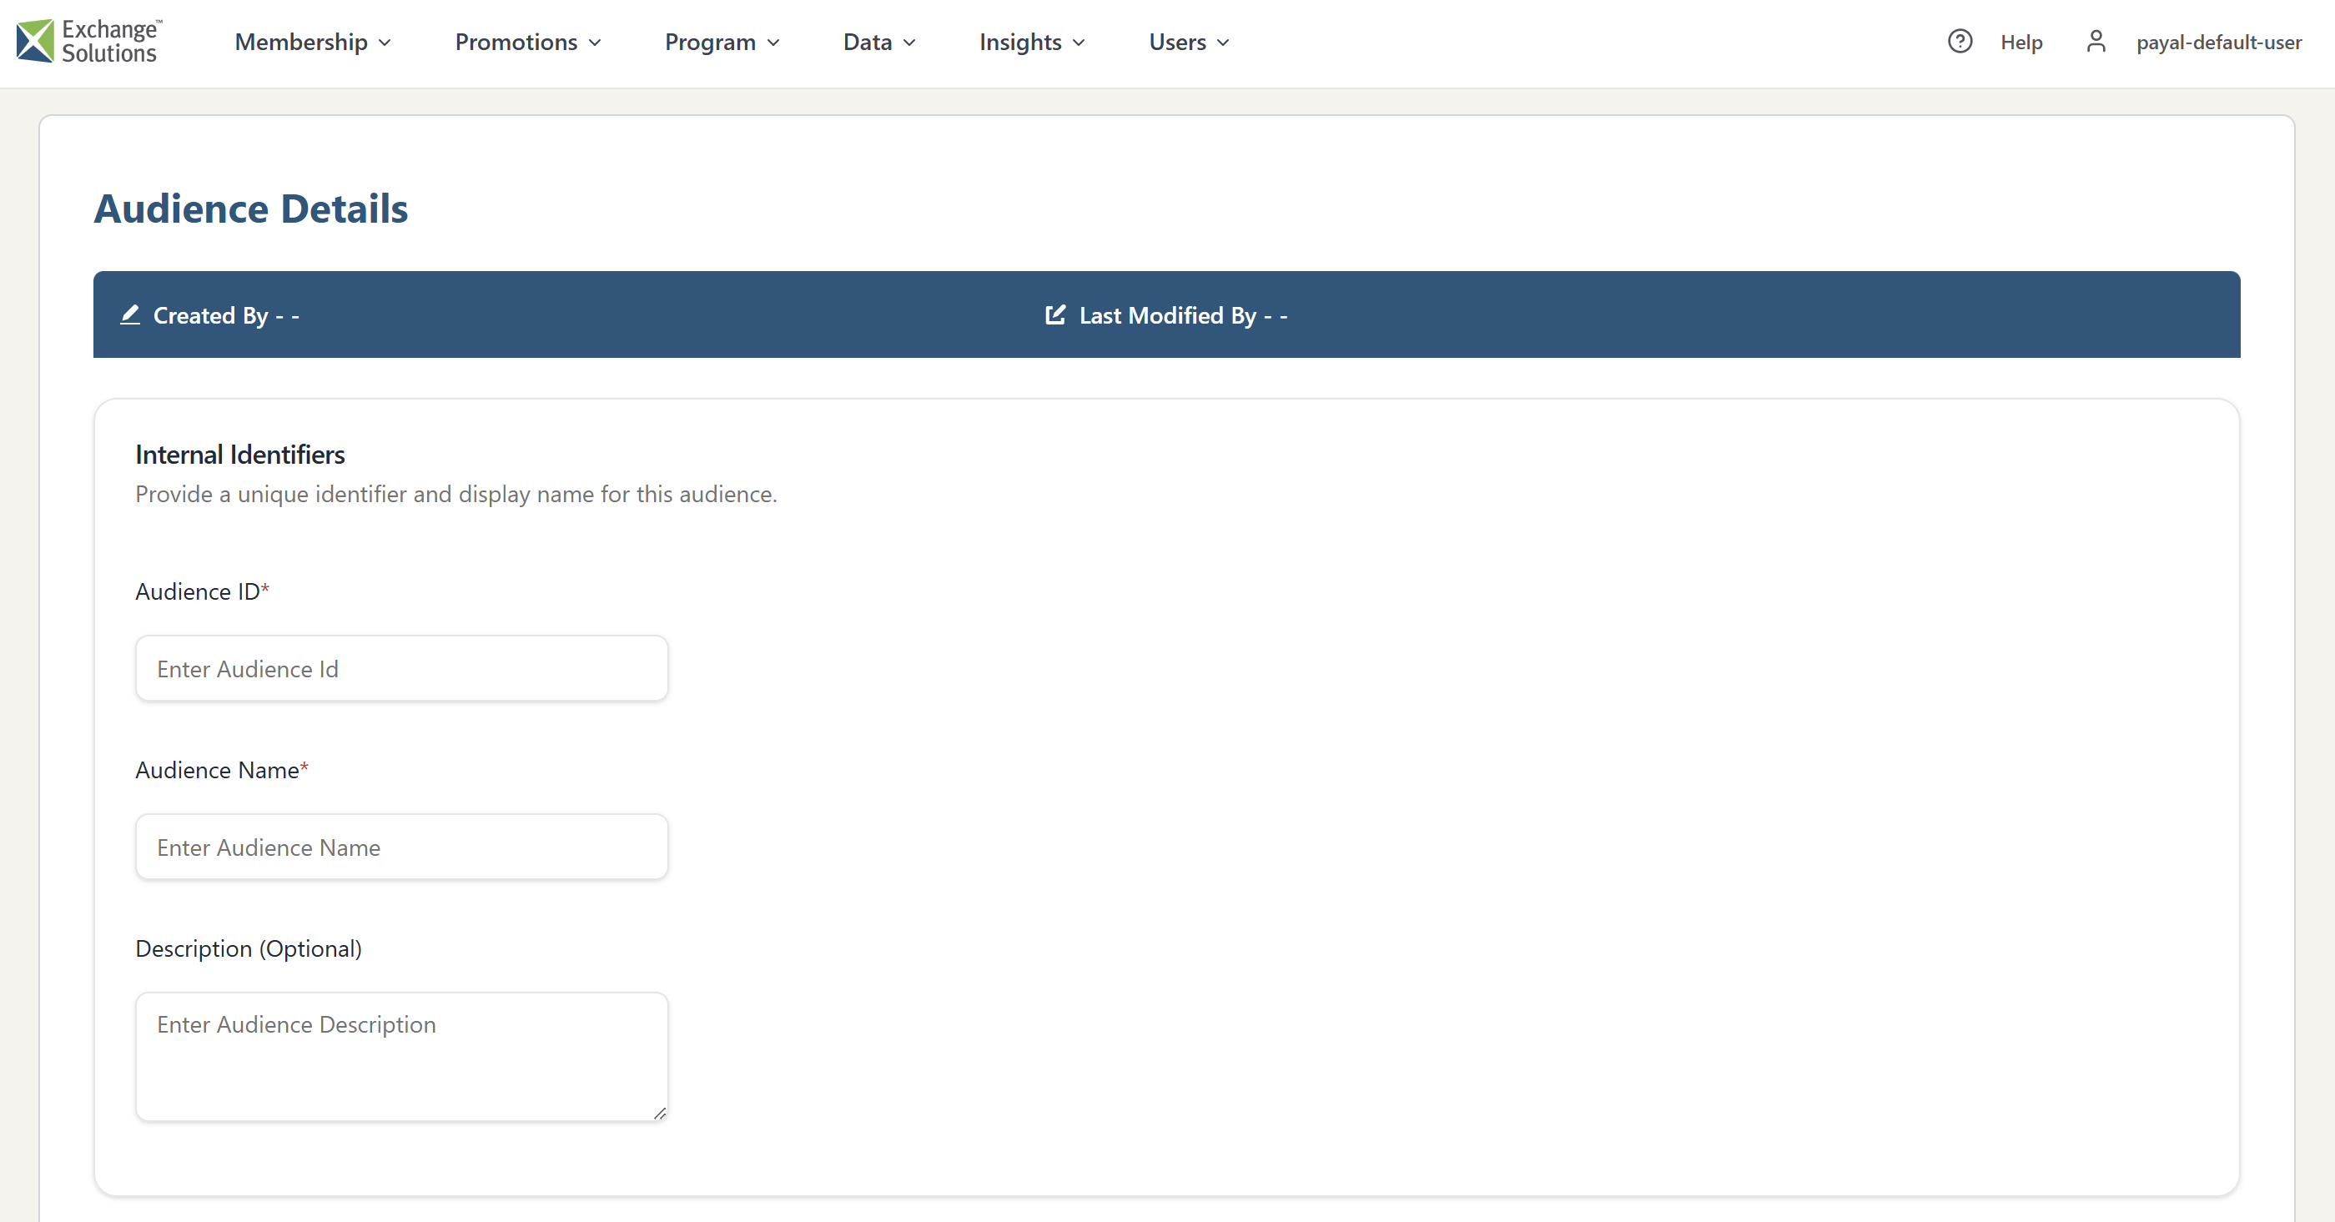The height and width of the screenshot is (1222, 2335).
Task: Open the Users dropdown menu
Action: (1190, 43)
